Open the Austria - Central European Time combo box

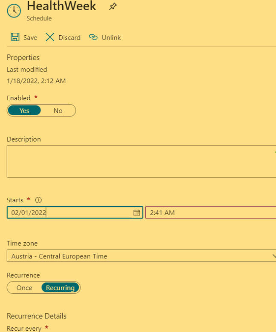pos(136,256)
